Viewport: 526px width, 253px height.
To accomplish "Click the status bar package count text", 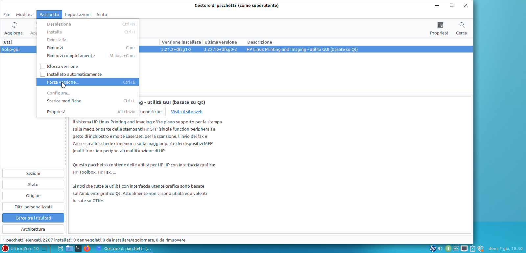I will click(x=94, y=240).
